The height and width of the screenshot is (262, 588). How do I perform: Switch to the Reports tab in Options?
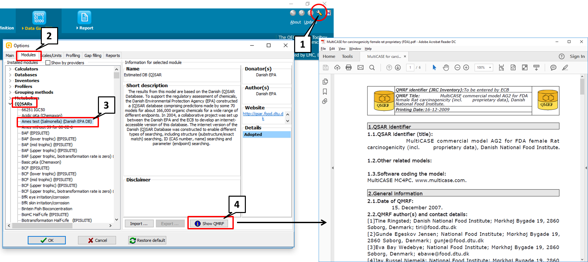click(x=113, y=56)
